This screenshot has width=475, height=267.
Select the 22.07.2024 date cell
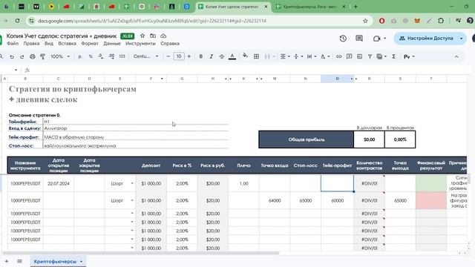59,183
